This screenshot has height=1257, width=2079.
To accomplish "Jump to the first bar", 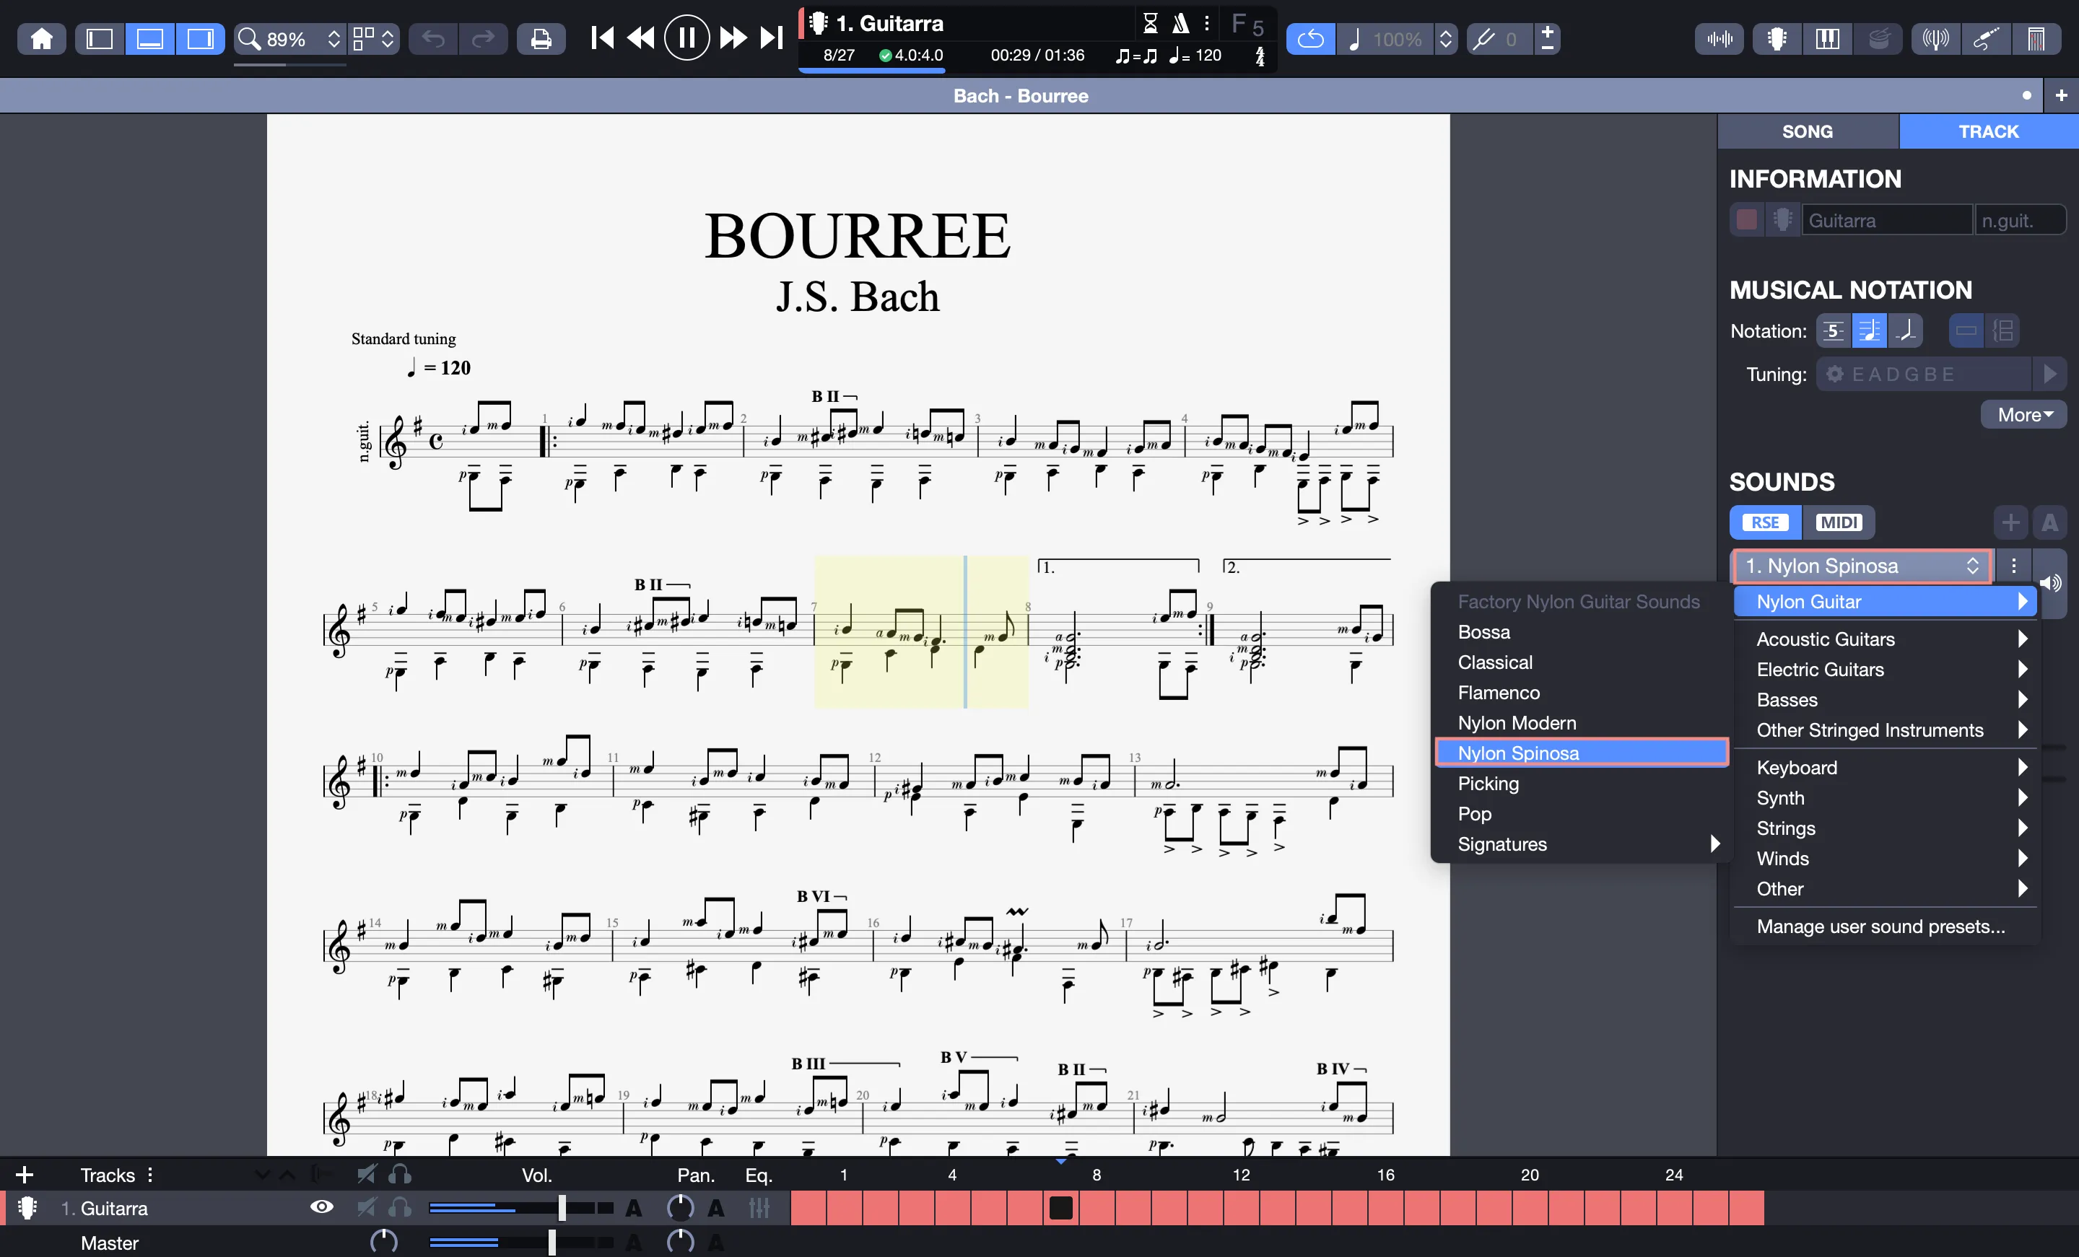I will click(x=603, y=38).
